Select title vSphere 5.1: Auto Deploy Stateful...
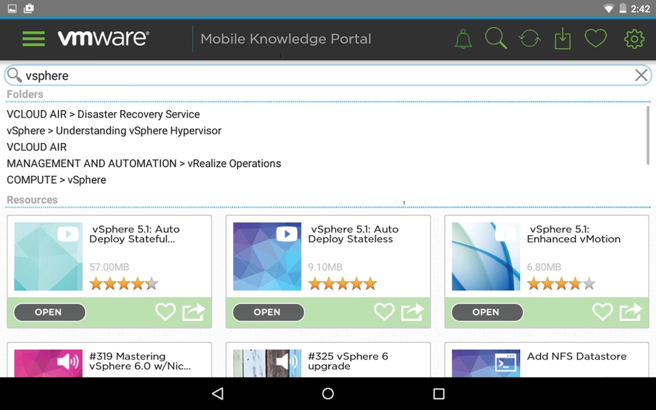This screenshot has height=410, width=656. coord(135,234)
